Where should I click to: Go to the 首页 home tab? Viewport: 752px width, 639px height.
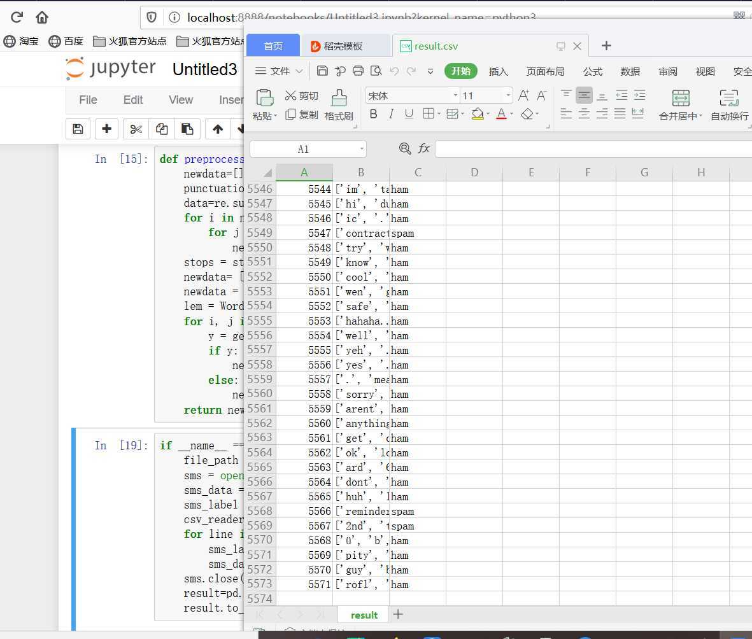coord(273,46)
